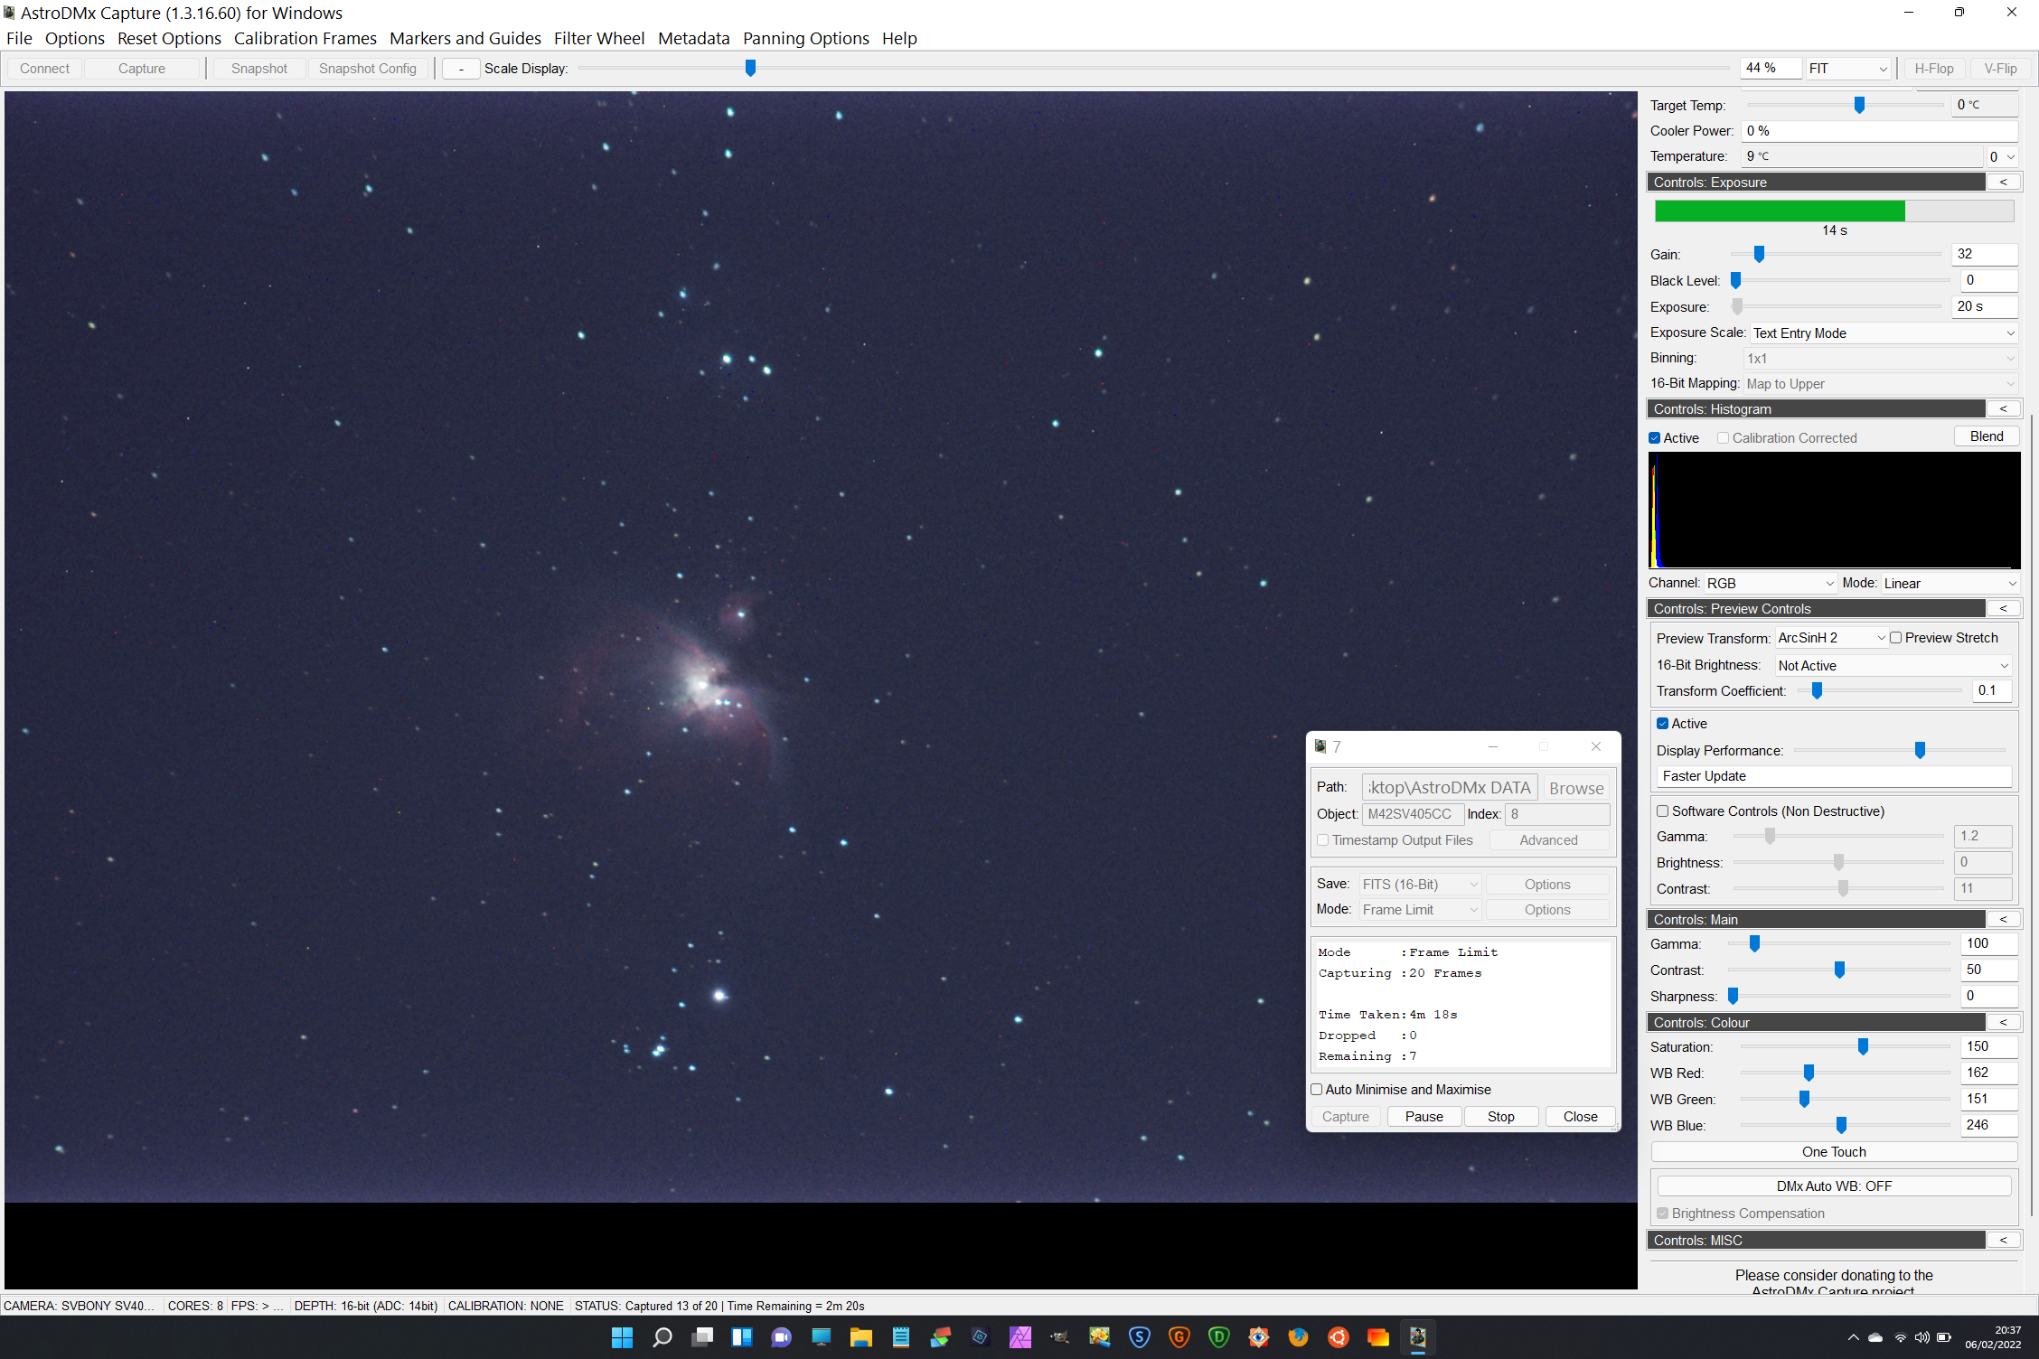Collapse the Controls: Colour panel arrow

(x=2003, y=1022)
